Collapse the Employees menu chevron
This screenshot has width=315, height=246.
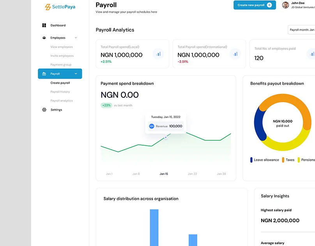76,38
